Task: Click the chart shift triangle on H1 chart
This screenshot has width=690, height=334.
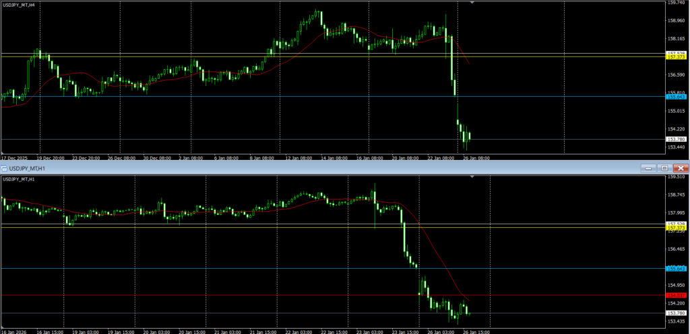Action: (x=472, y=177)
